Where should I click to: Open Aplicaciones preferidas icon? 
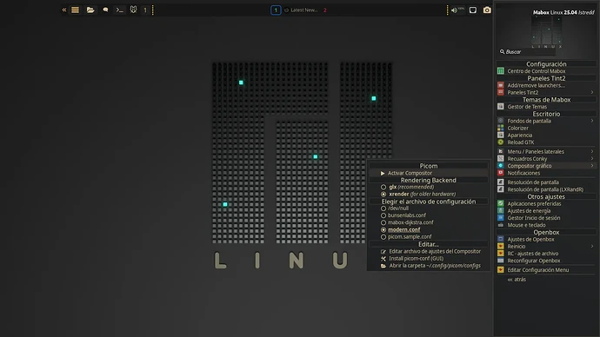[501, 203]
